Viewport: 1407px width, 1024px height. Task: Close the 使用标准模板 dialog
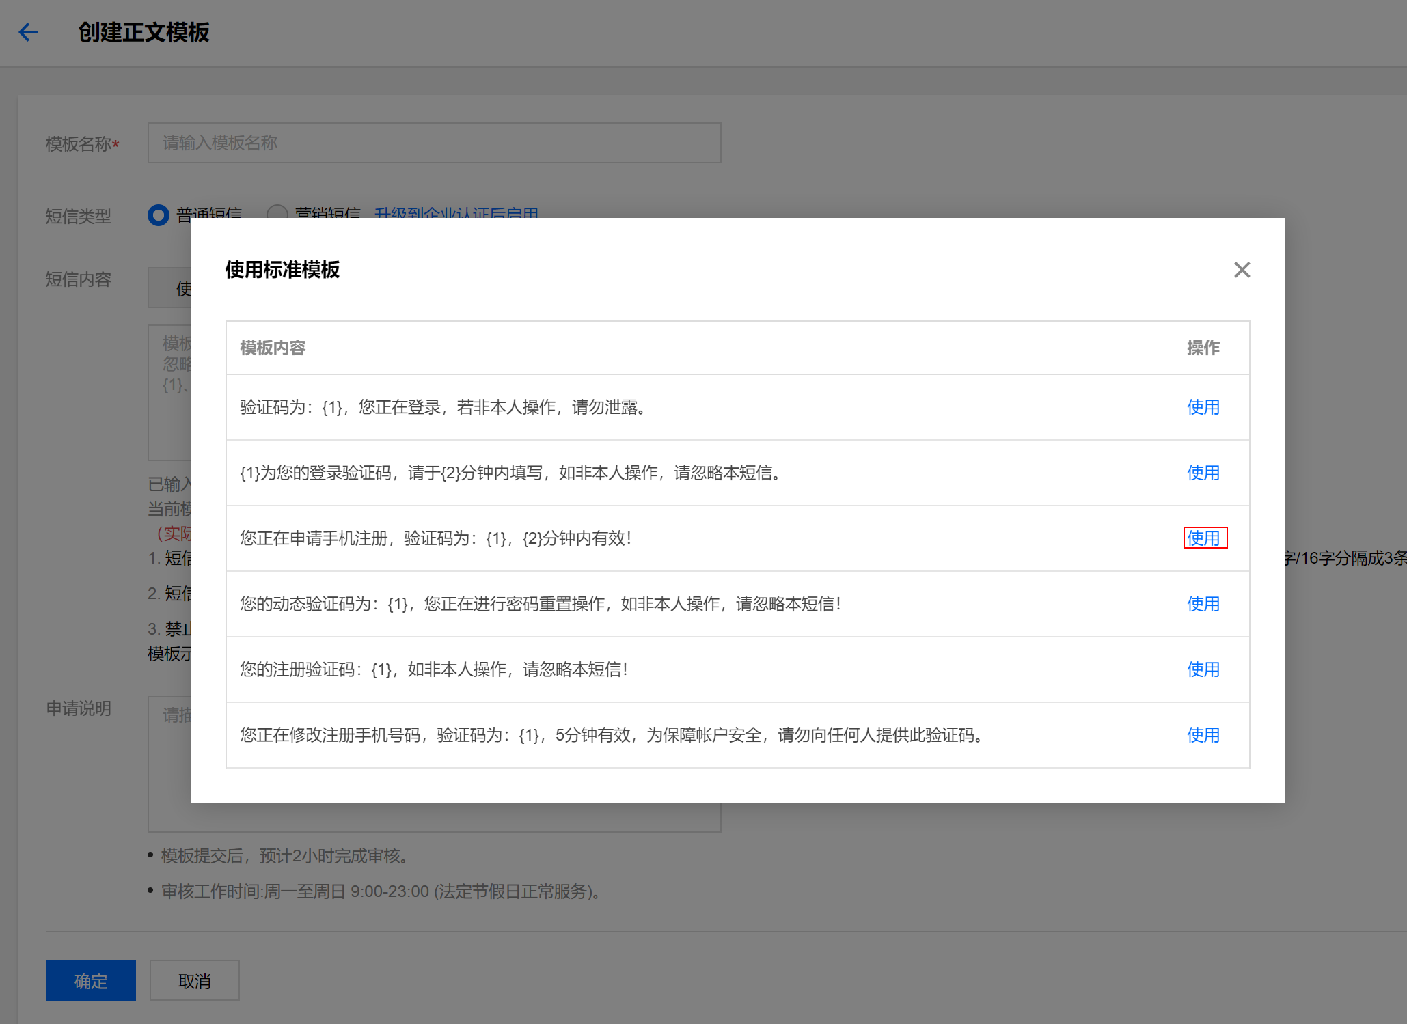click(1242, 270)
